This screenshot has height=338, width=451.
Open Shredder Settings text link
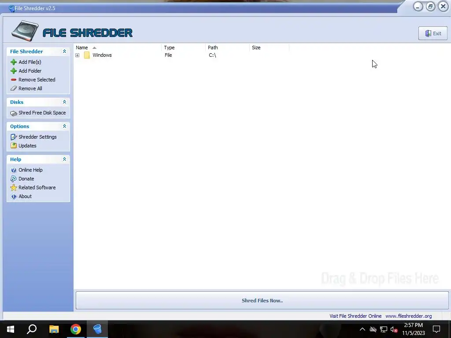point(37,137)
